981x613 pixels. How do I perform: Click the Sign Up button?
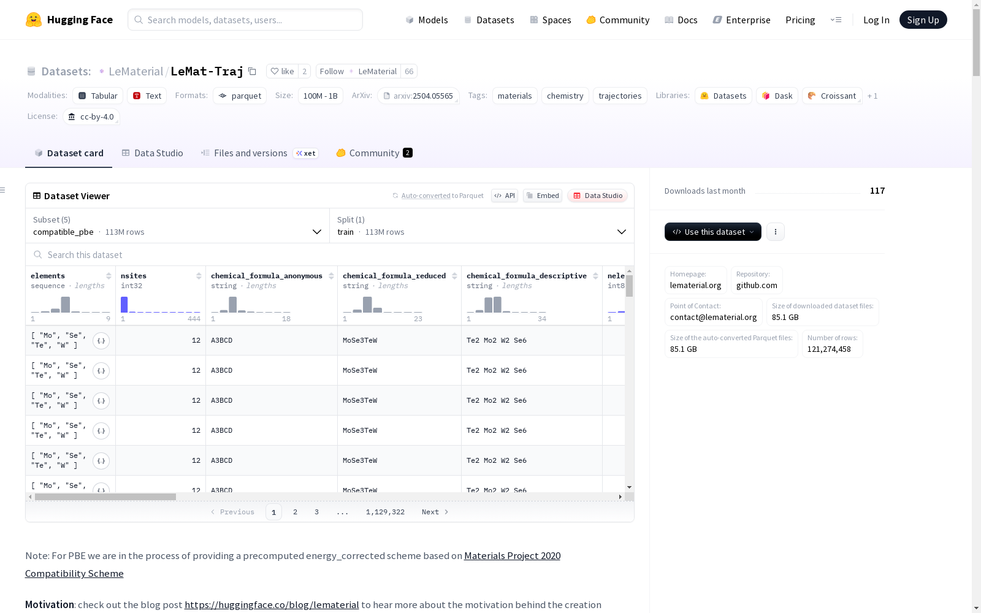click(x=923, y=20)
